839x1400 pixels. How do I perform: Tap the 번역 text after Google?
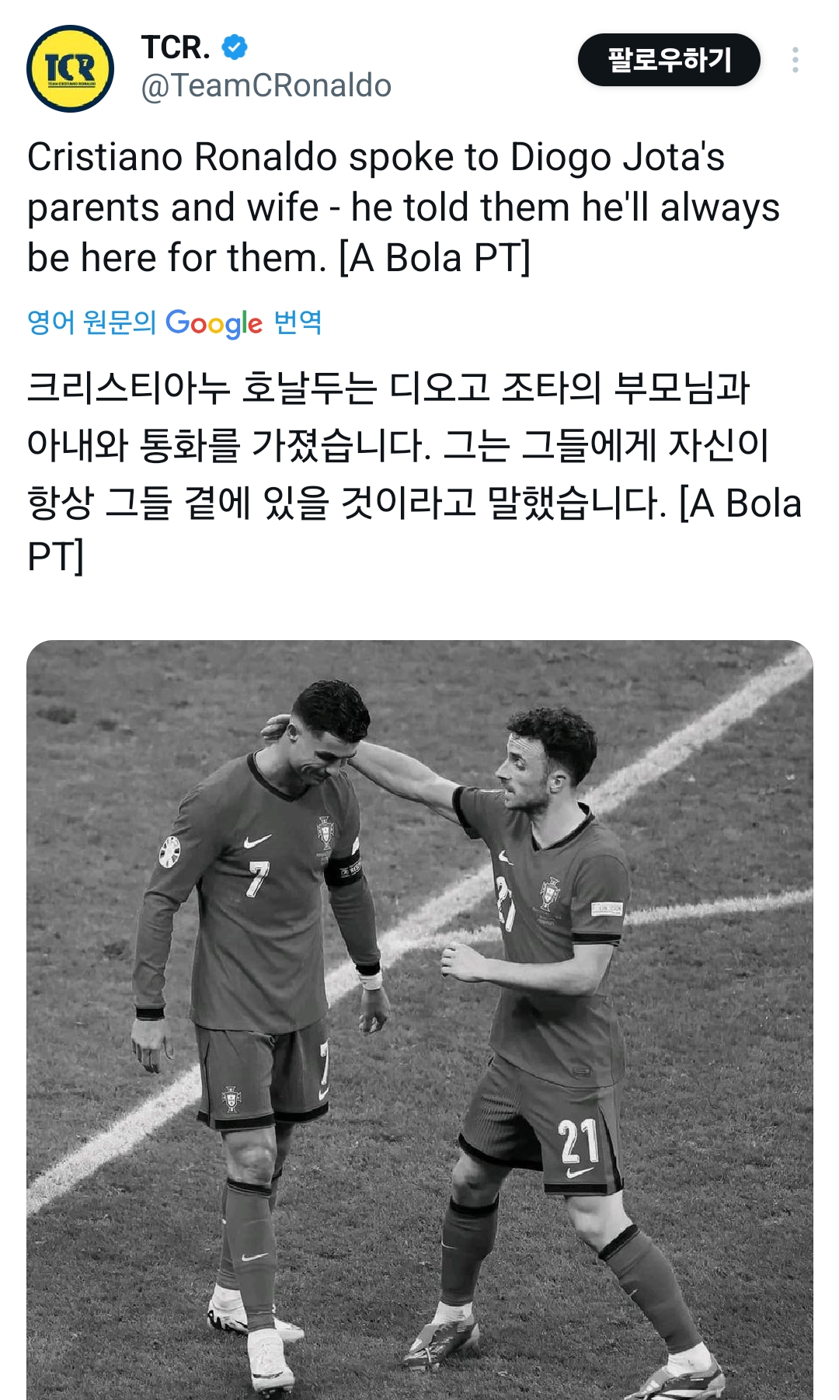coord(298,322)
